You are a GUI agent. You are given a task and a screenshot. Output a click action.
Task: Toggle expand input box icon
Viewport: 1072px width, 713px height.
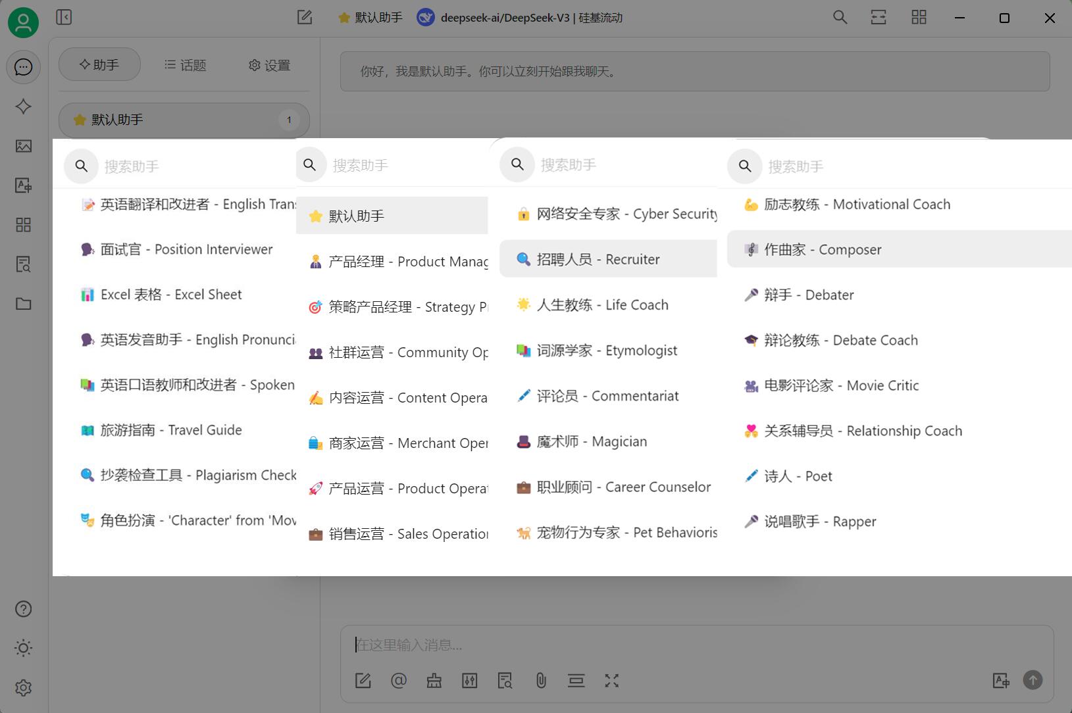pyautogui.click(x=612, y=681)
